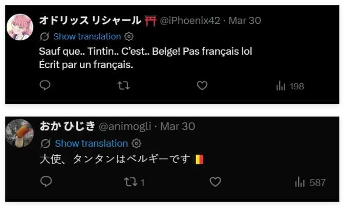Viewport: 344px width, 209px height.
Task: Retweet the iPhoenix42 French tweet
Action: (x=123, y=86)
